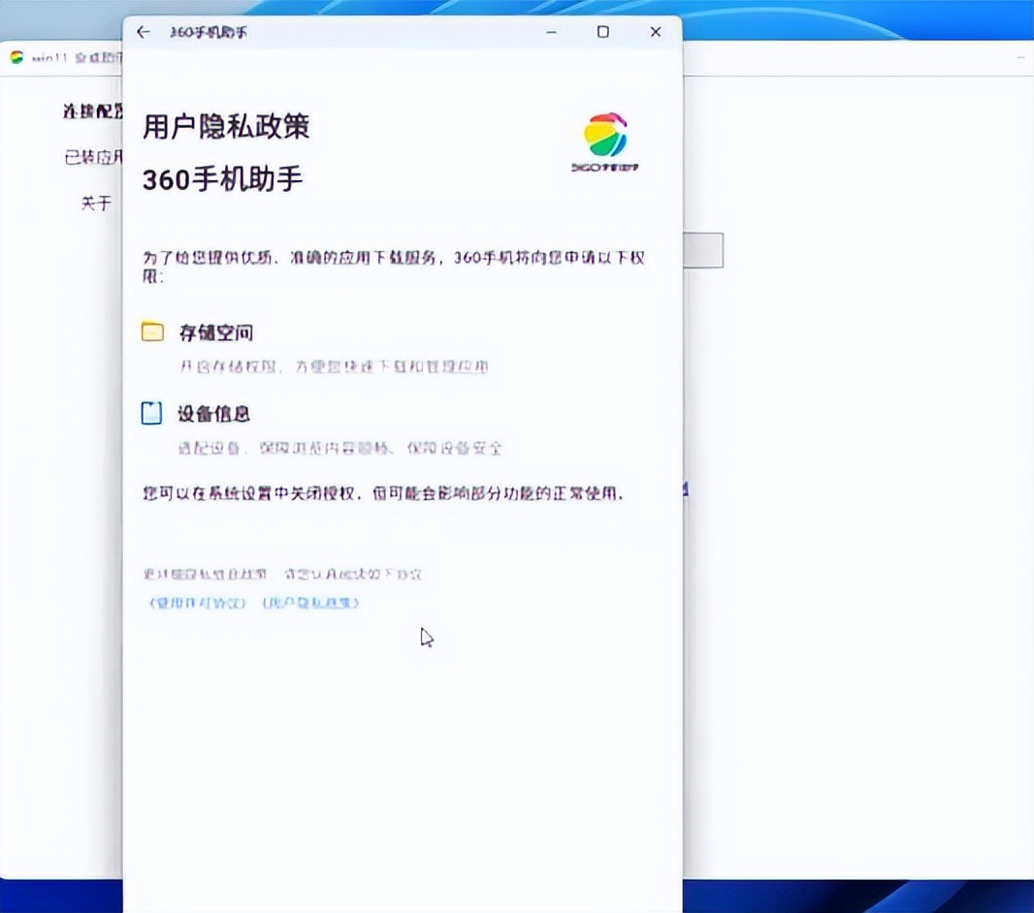
Task: Click the maximize icon of the 360手机助手 window
Action: 602,31
